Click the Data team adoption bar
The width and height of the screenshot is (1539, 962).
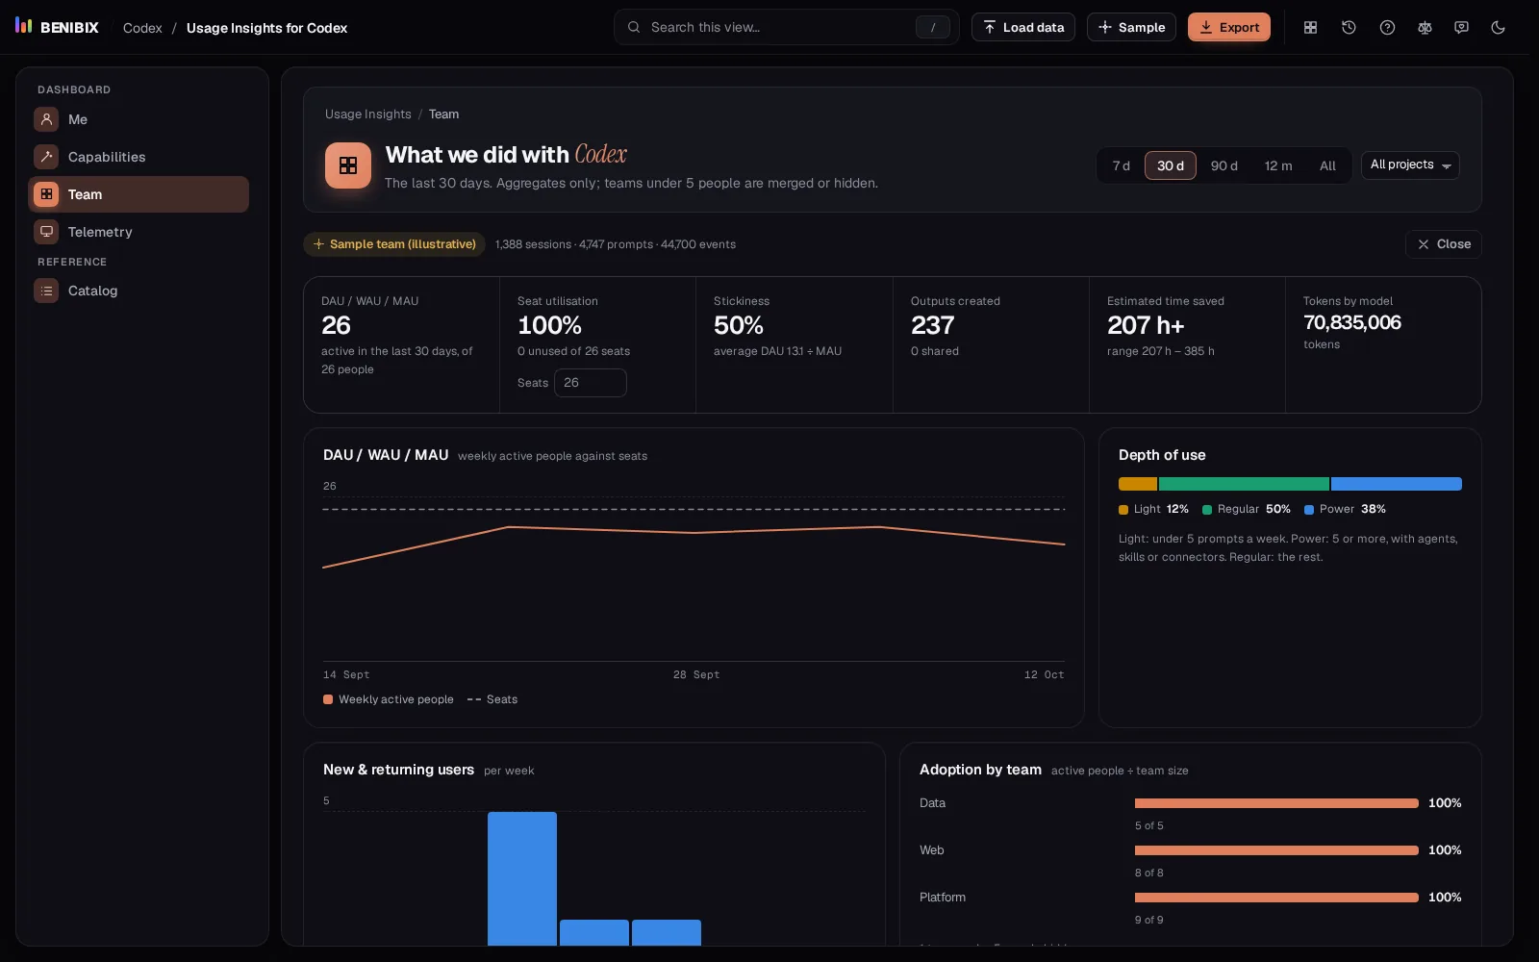coord(1276,803)
